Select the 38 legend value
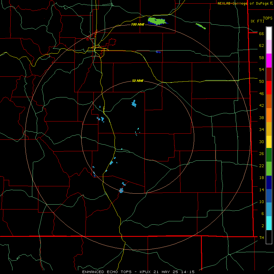 pyautogui.click(x=262, y=118)
